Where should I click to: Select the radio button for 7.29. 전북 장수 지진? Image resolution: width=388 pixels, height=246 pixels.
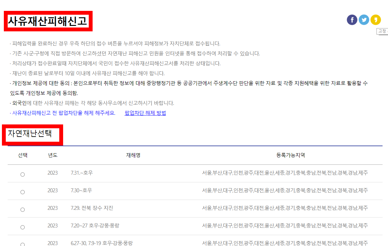pyautogui.click(x=22, y=210)
